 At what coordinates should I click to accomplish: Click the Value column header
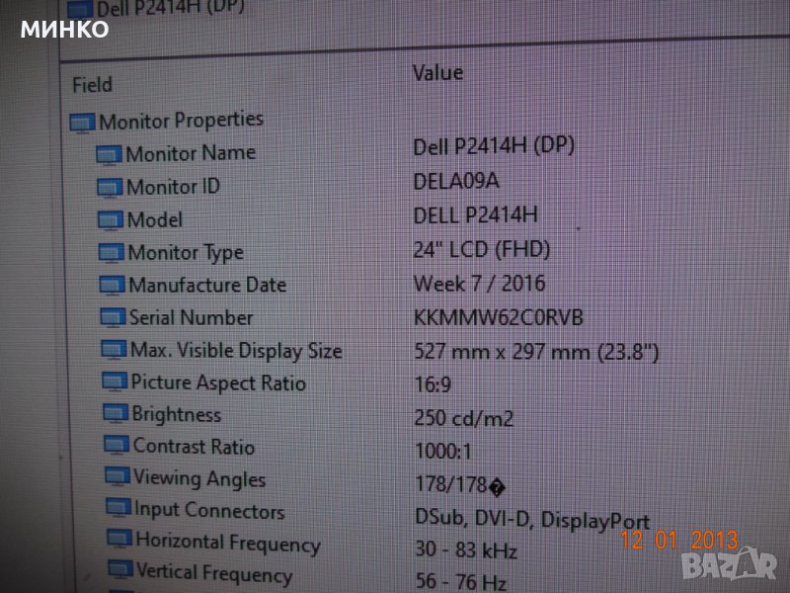point(436,73)
